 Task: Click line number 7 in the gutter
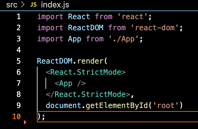(x=19, y=83)
